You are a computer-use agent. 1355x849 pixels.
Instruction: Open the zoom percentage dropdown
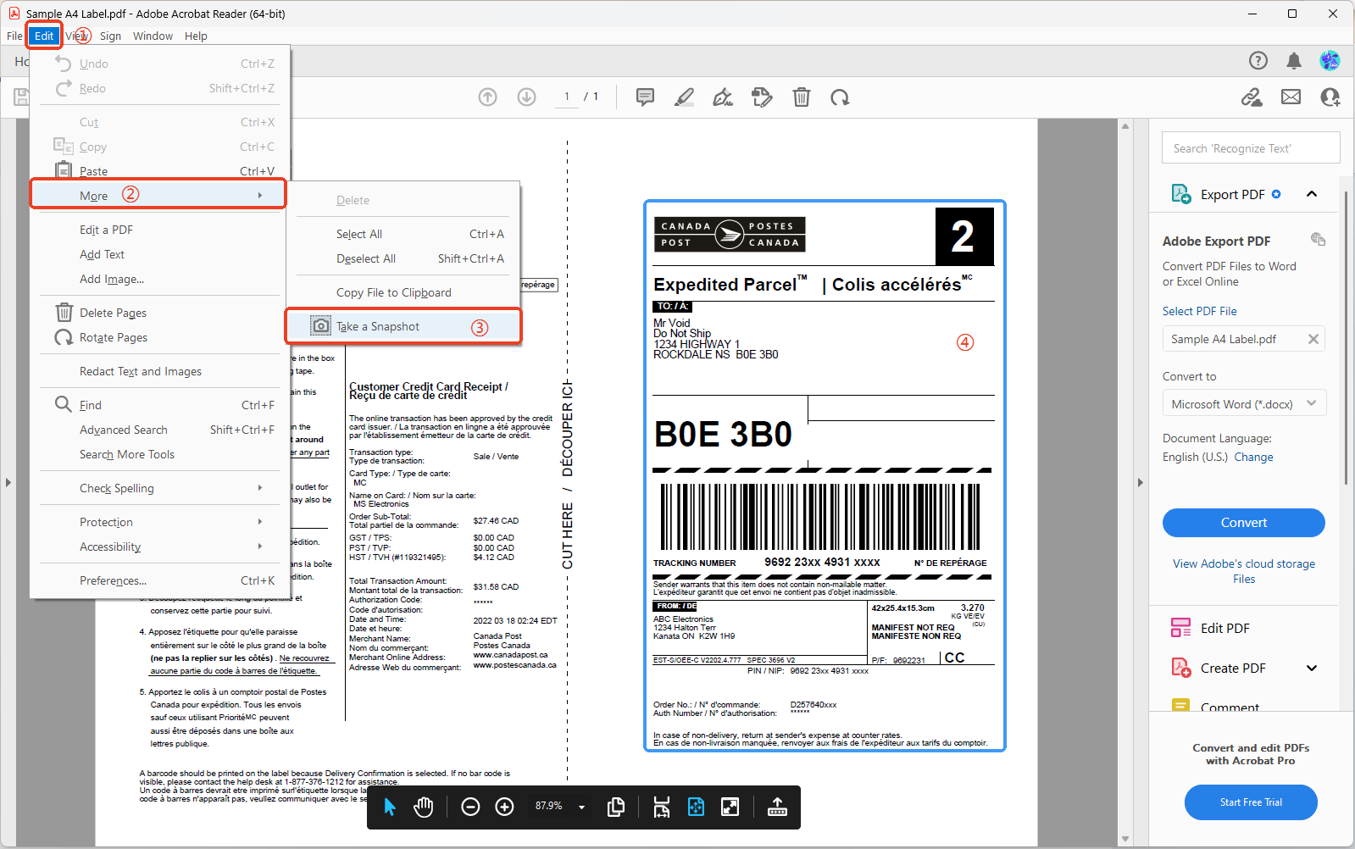click(x=581, y=807)
